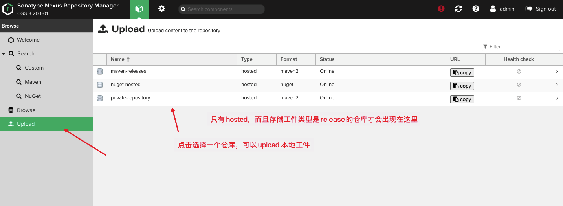Image resolution: width=563 pixels, height=206 pixels.
Task: Open nuget-hosted with its right chevron
Action: tap(557, 85)
